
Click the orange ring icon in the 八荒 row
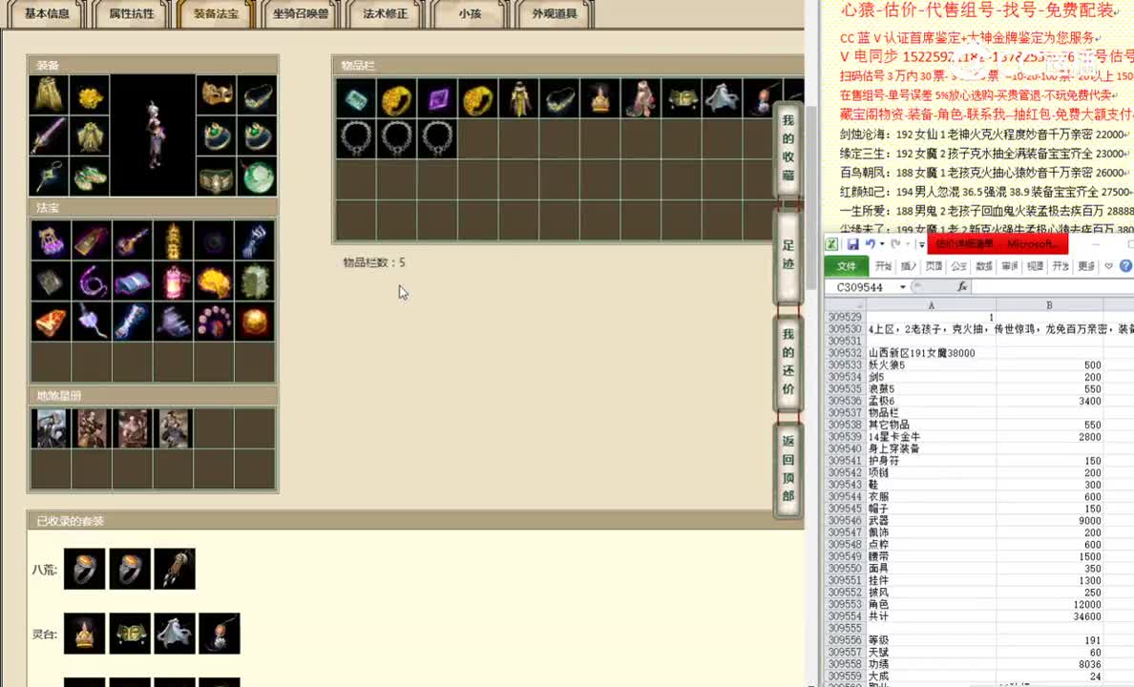tap(84, 570)
